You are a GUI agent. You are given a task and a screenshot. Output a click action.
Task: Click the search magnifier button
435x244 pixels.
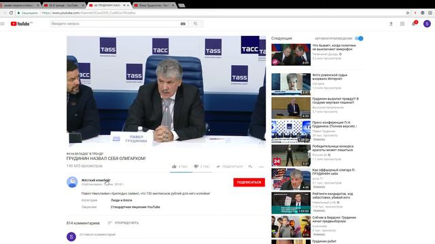point(195,24)
